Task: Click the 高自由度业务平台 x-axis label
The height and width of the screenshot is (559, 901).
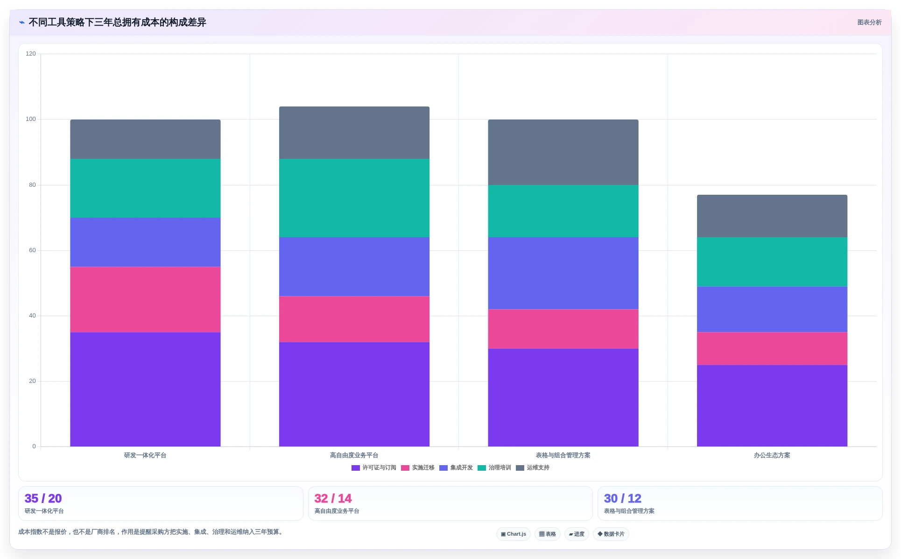Action: [x=354, y=455]
